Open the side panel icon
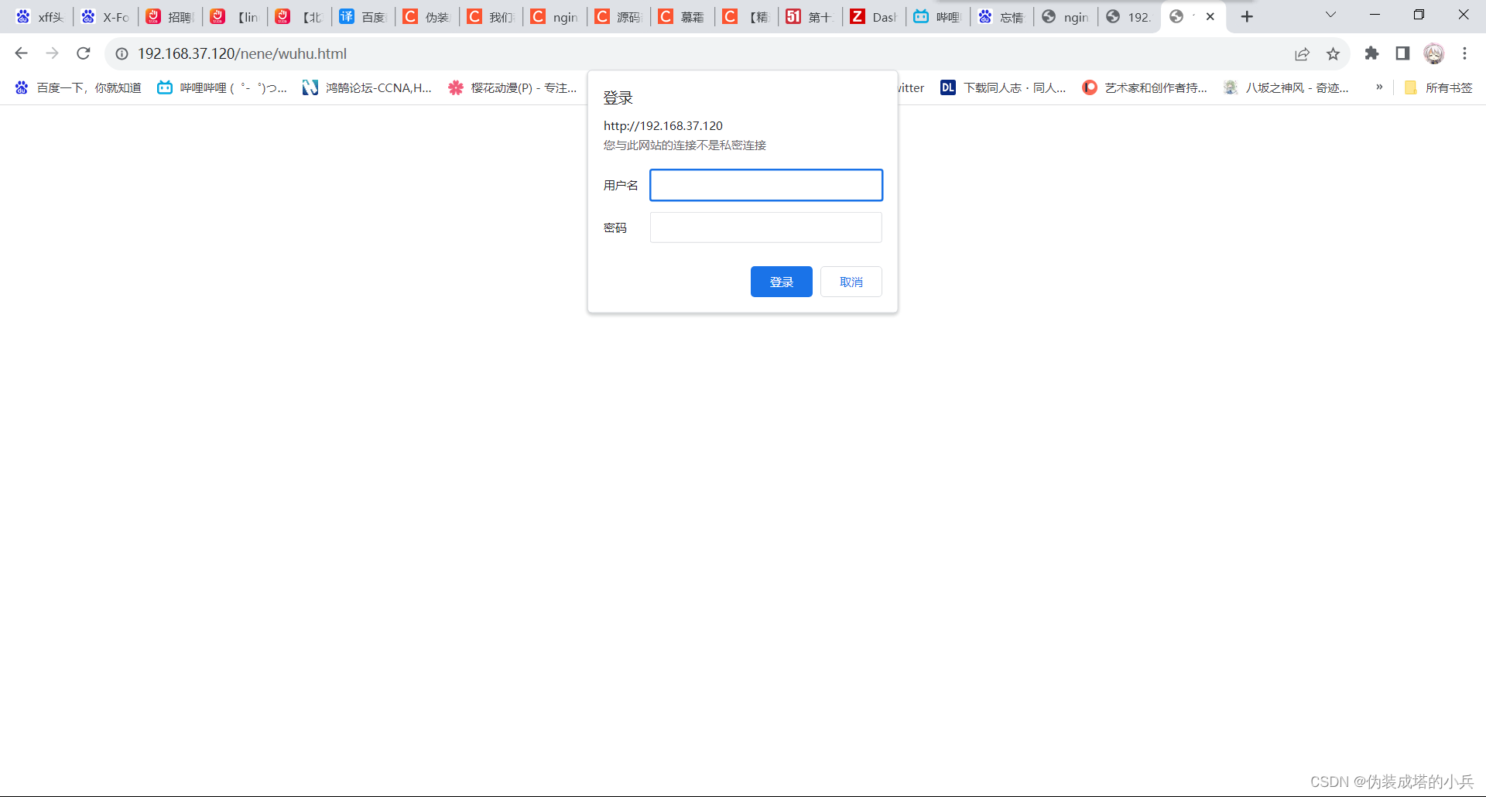 click(1402, 53)
